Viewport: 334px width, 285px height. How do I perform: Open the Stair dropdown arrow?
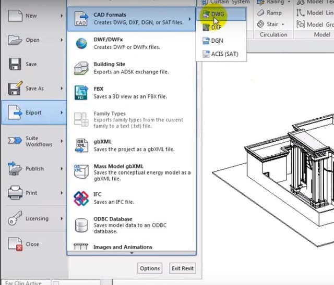(283, 24)
